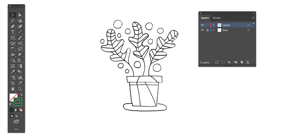Viewport: 284px width, 136px height.
Task: Expand the Vector layer chevron
Action: [214, 25]
